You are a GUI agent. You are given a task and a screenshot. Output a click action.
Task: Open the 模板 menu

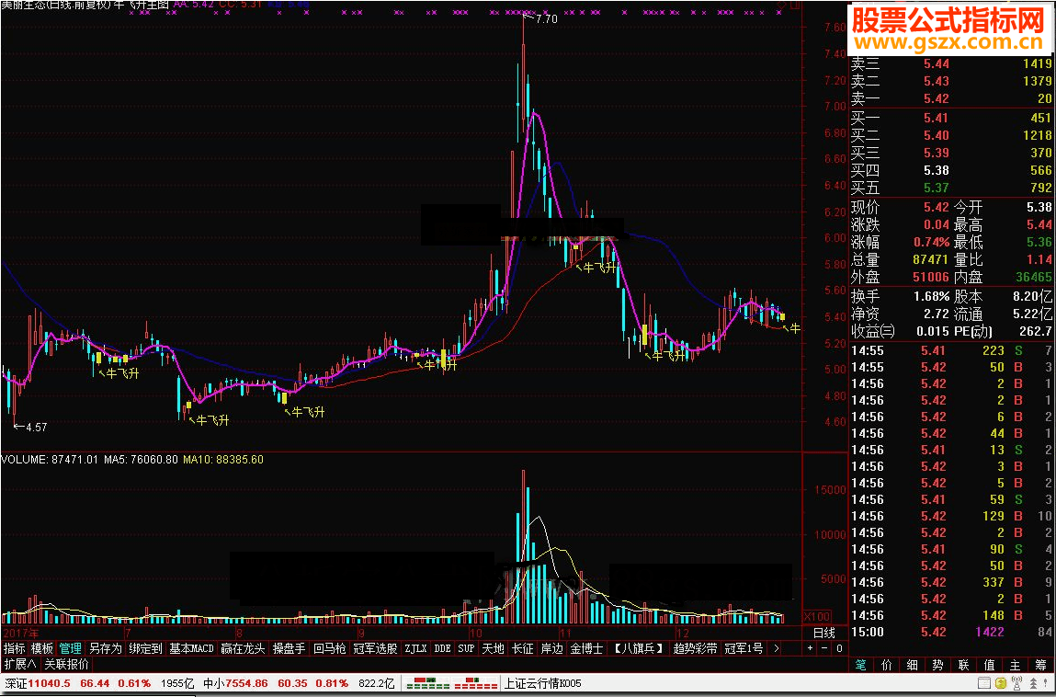(41, 648)
